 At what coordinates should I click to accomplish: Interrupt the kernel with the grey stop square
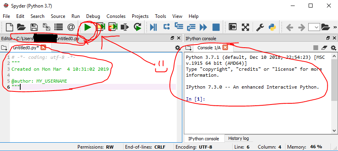(316, 48)
